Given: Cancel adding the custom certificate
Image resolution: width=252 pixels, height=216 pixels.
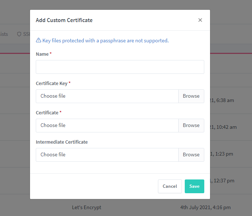Looking at the screenshot, I should pyautogui.click(x=170, y=186).
